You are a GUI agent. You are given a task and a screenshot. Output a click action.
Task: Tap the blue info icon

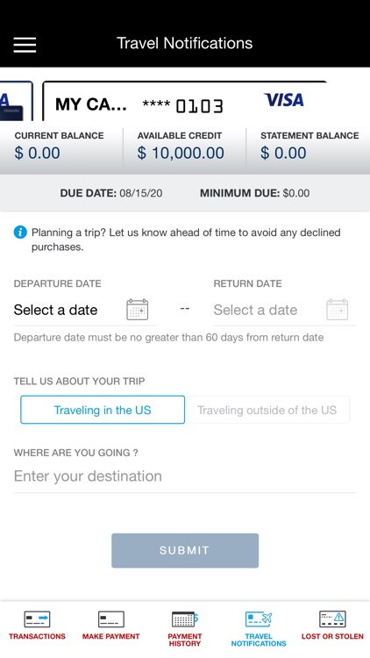(x=20, y=232)
